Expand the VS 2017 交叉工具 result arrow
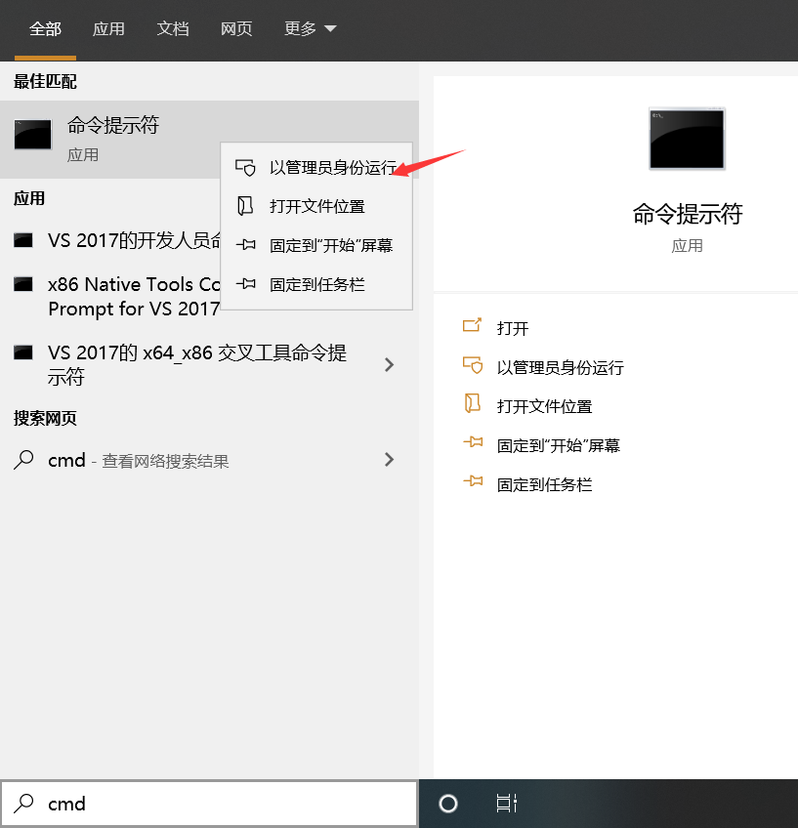The width and height of the screenshot is (798, 828). pos(389,364)
